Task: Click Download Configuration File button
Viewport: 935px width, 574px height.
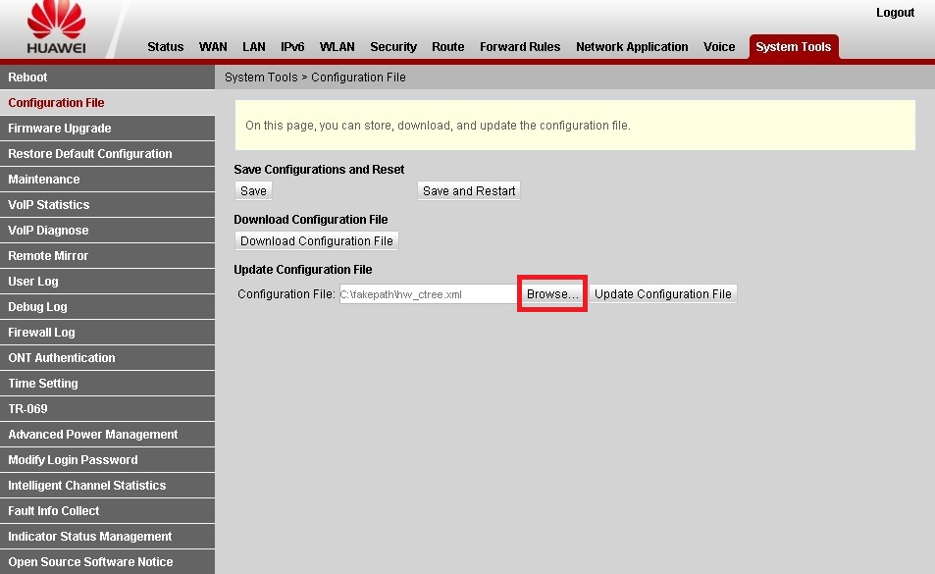Action: pos(317,241)
